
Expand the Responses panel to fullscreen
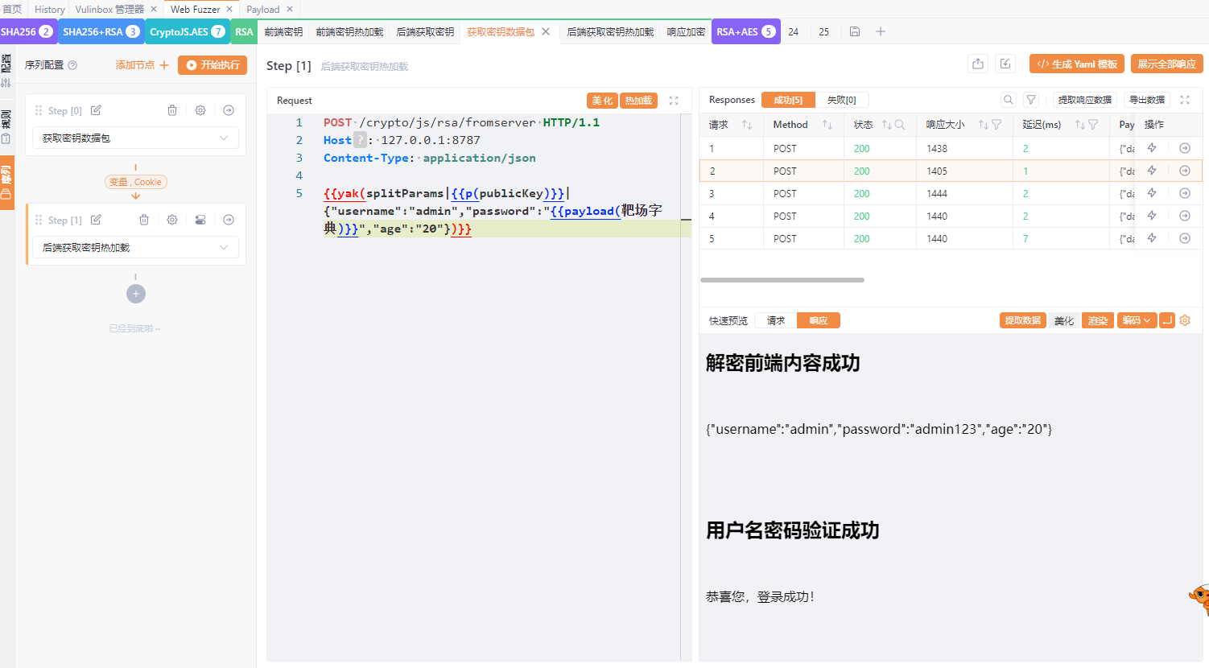1185,100
